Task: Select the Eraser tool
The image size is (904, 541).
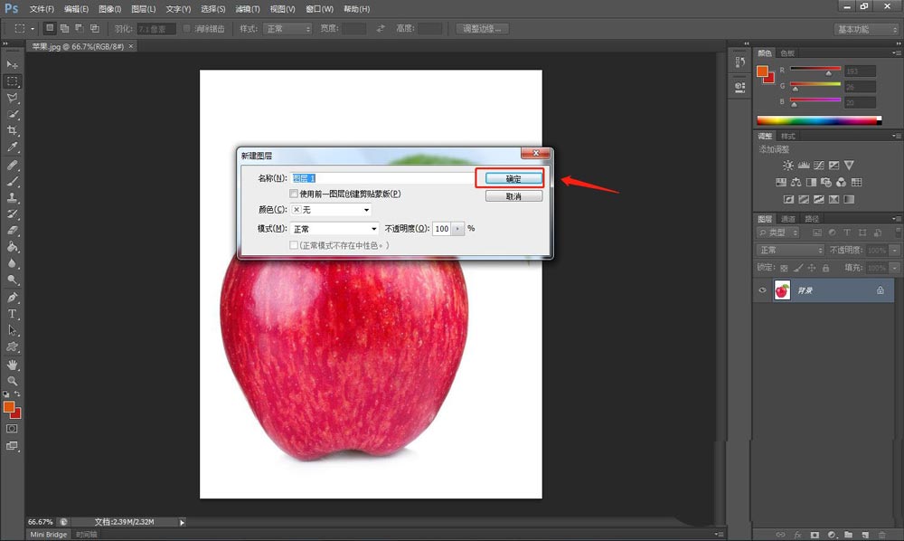Action: [12, 231]
